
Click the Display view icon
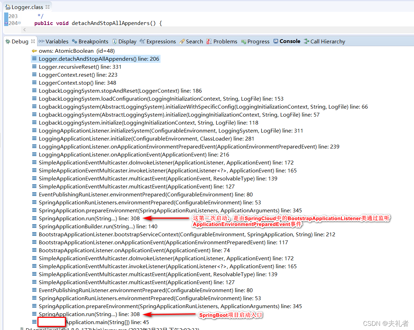coord(114,41)
